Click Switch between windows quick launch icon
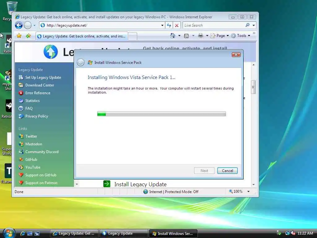Image resolution: width=317 pixels, height=238 pixels. coord(37,233)
